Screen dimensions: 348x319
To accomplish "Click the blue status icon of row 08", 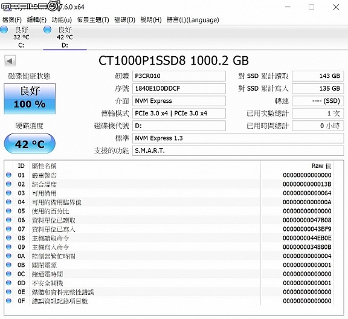I will (8, 238).
